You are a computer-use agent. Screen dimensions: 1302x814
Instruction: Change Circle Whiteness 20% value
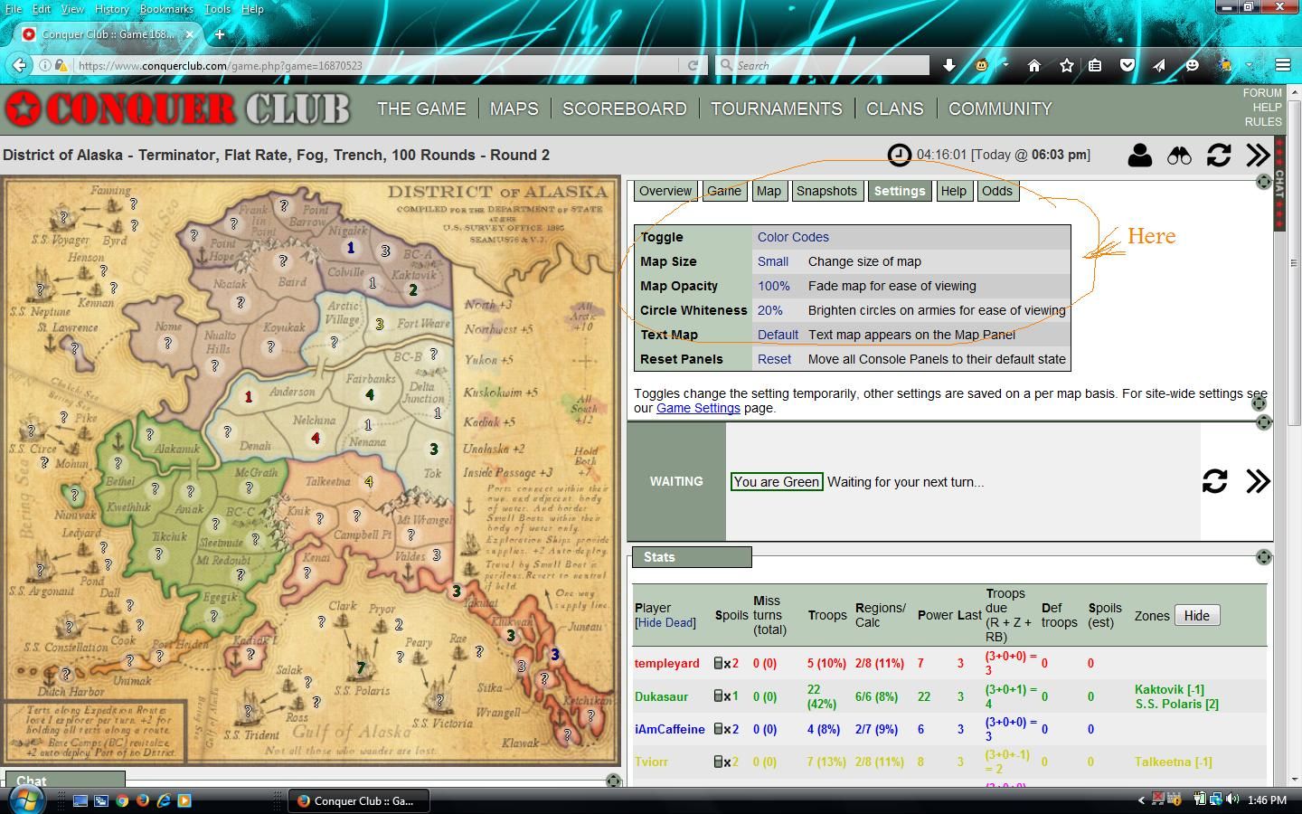770,310
